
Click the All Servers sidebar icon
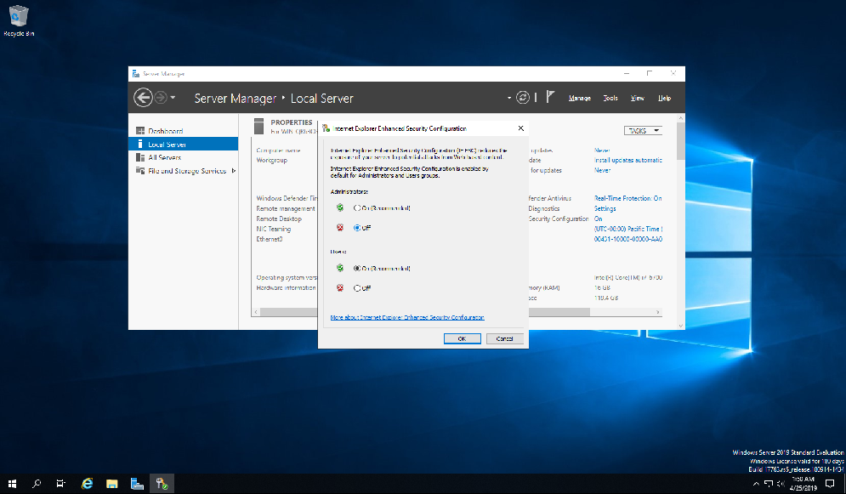pos(140,157)
